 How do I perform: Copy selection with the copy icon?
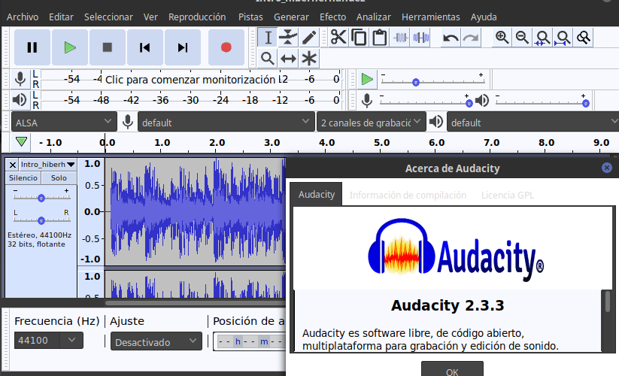click(x=359, y=38)
